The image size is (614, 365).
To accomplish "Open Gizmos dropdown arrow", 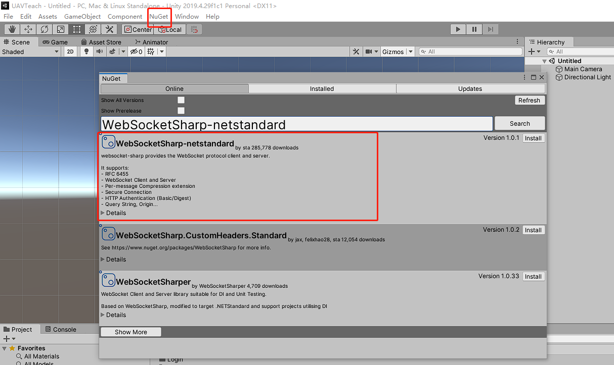I will [x=410, y=51].
